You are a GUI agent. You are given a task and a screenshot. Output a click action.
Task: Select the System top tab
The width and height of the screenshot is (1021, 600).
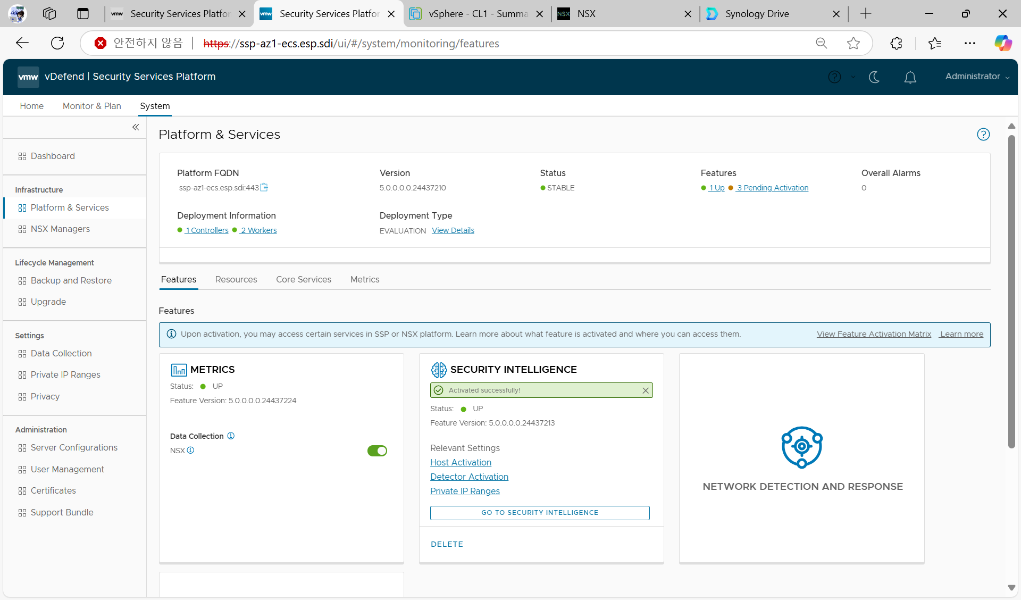click(155, 106)
